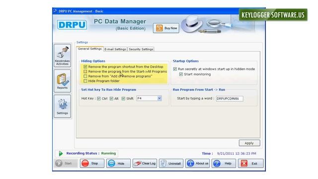Click the greyed Start button
The height and width of the screenshot is (179, 318).
coord(66,163)
